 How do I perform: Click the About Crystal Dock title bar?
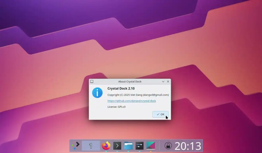pos(130,81)
